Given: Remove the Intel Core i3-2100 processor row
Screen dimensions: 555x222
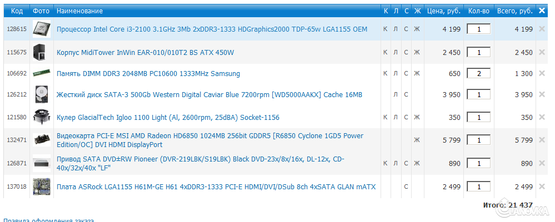Looking at the screenshot, I should pos(542,29).
